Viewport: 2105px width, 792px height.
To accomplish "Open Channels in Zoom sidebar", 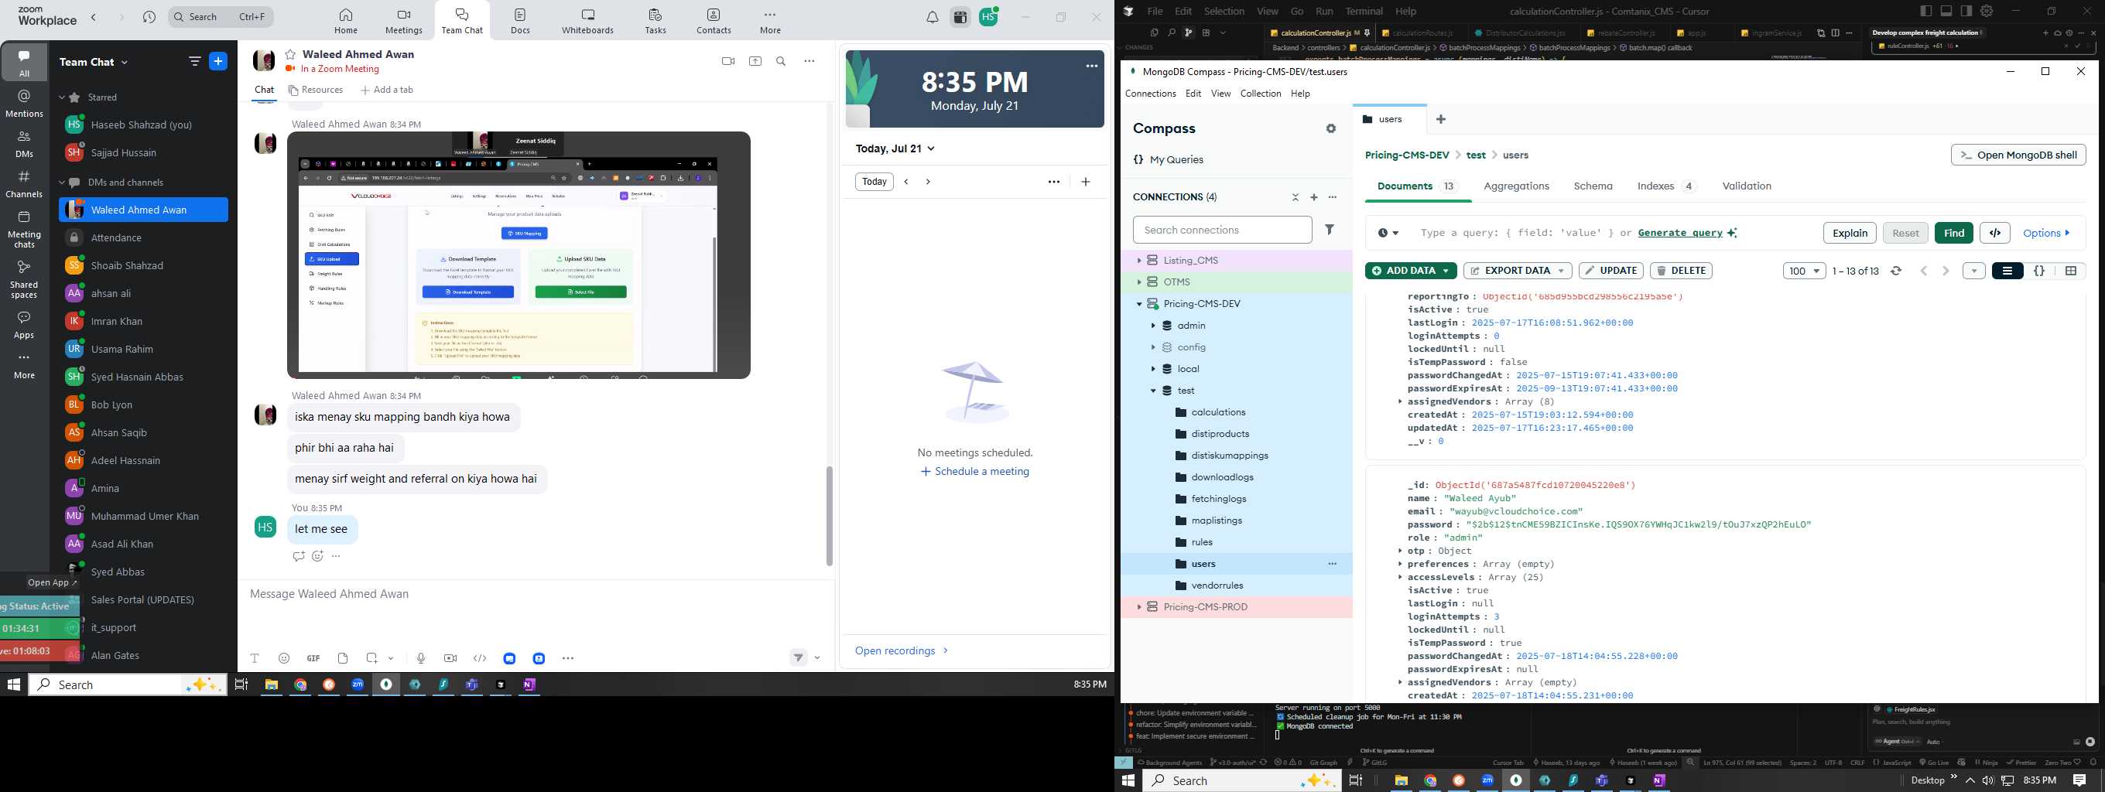I will (24, 185).
